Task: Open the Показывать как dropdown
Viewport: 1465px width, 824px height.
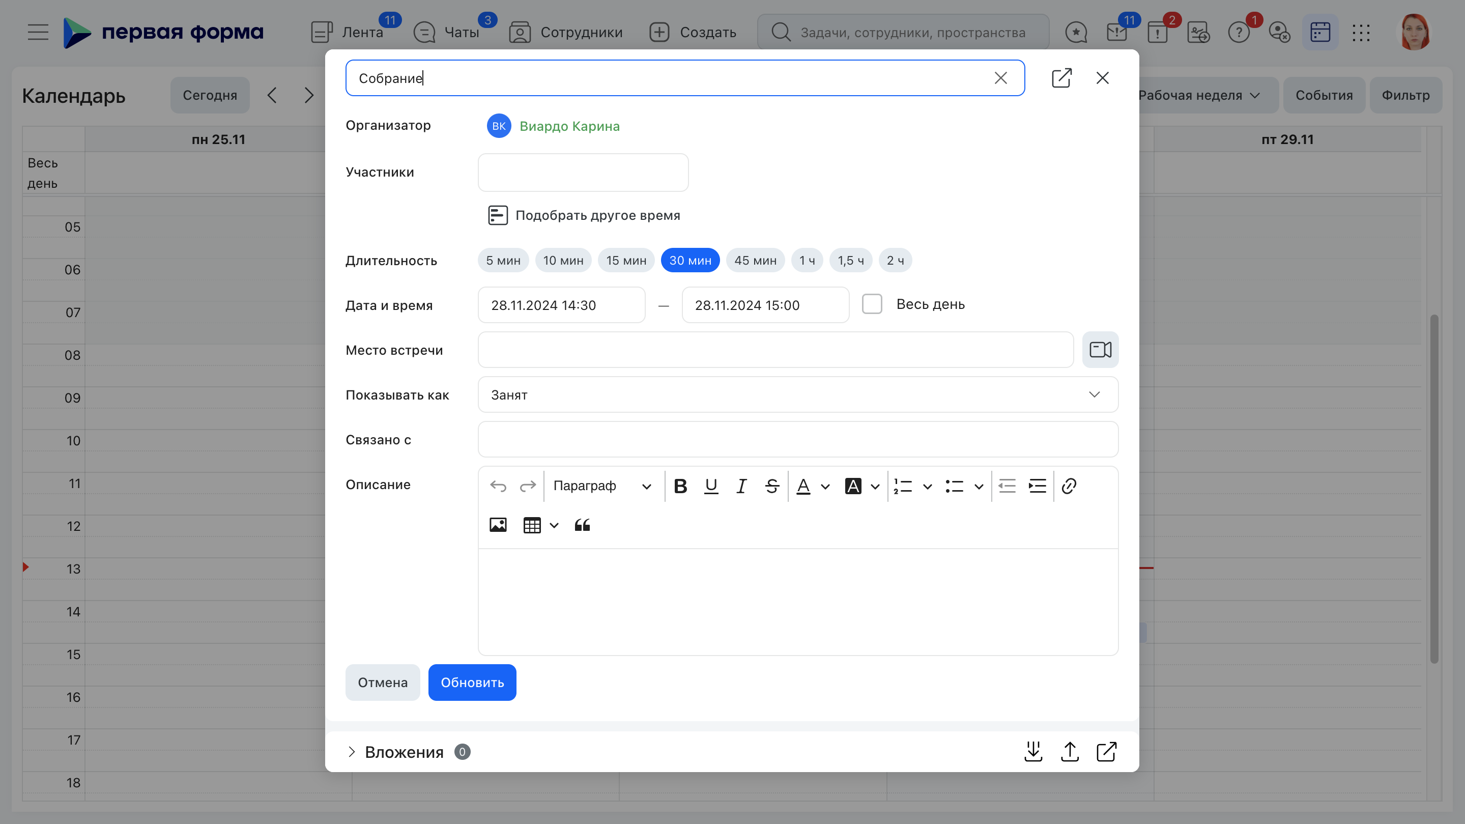Action: 798,394
